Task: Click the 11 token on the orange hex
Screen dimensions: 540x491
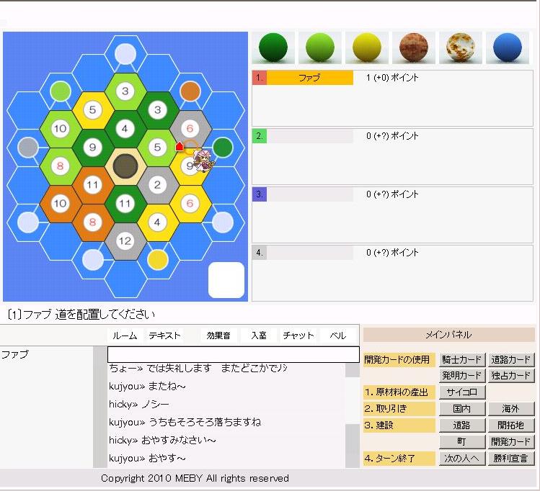Action: [x=92, y=185]
